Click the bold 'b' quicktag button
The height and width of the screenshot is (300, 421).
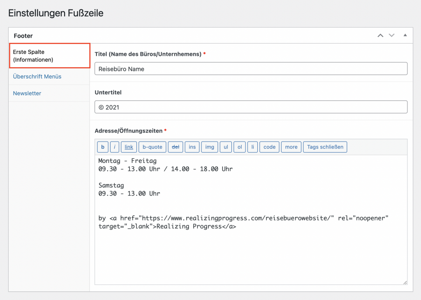[103, 147]
